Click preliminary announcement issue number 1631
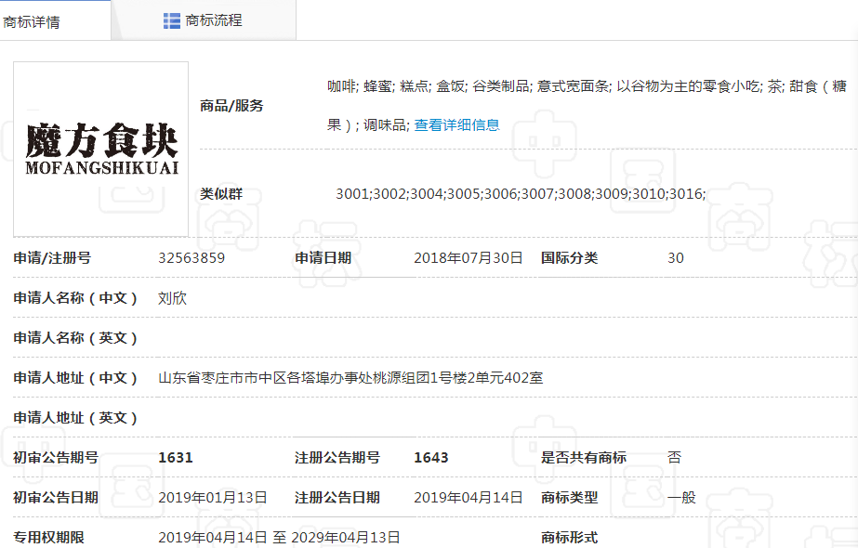This screenshot has width=858, height=548. pos(176,458)
